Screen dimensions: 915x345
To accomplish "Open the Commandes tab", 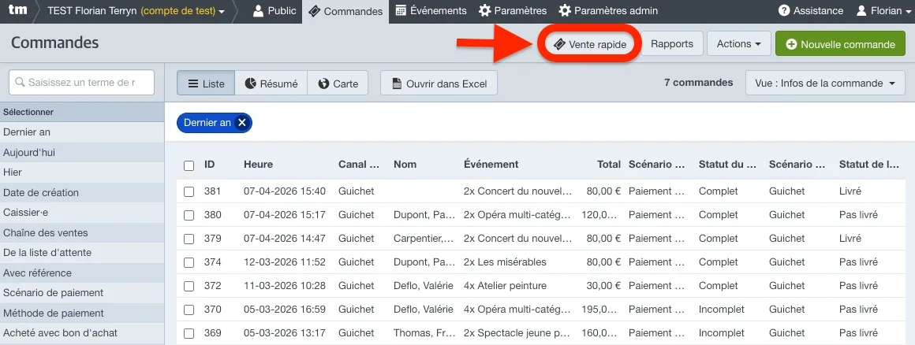I will click(x=345, y=11).
